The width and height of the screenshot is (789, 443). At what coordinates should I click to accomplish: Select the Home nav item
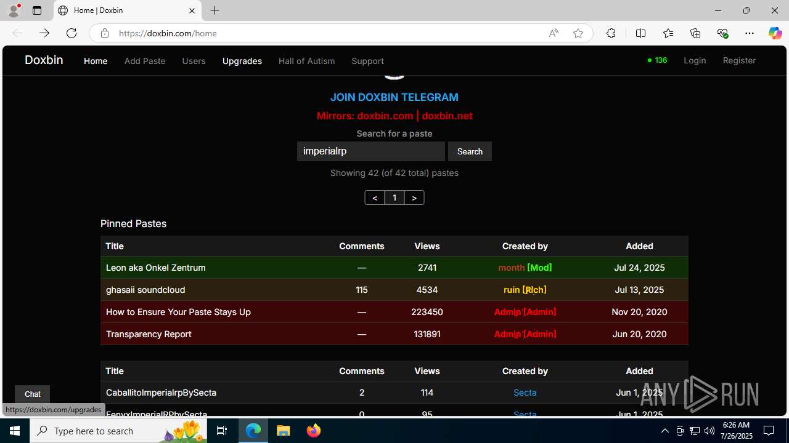96,61
